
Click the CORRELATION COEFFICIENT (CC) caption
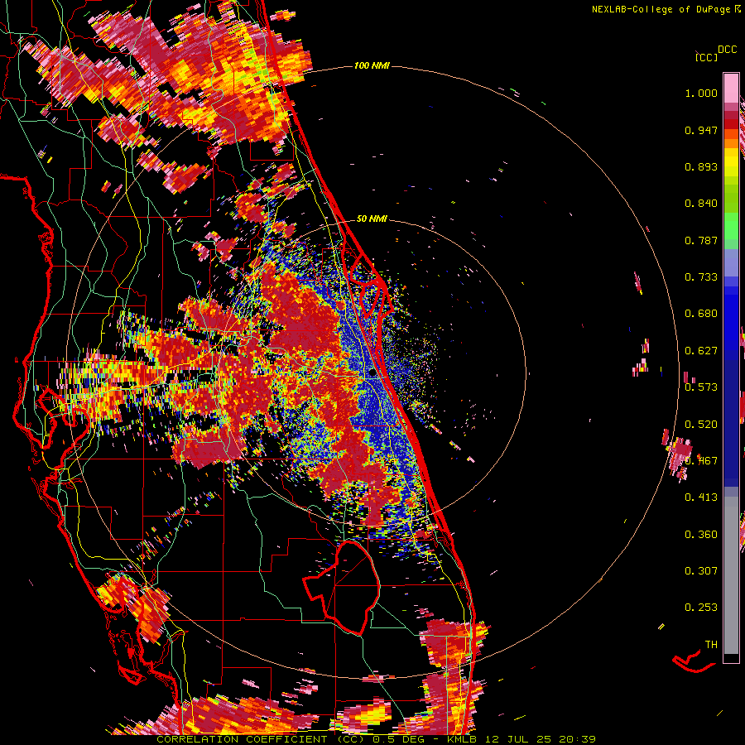261,739
